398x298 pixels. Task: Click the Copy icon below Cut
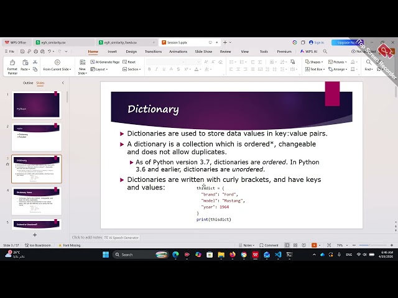coord(35,69)
